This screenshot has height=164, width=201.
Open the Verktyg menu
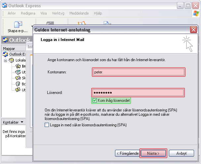[58, 13]
